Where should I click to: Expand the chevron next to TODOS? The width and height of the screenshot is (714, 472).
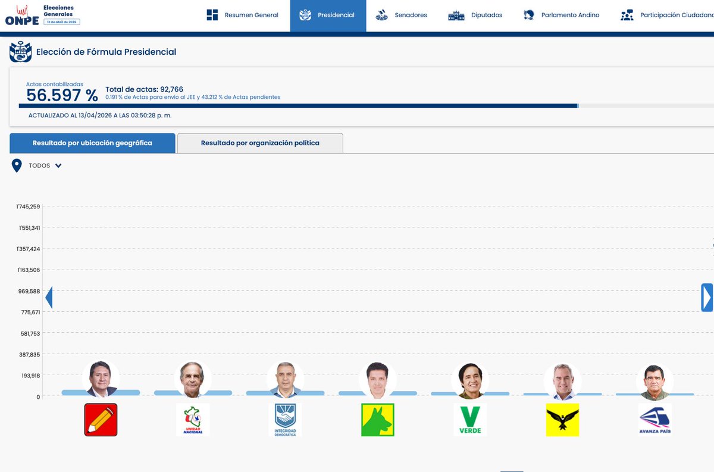[x=59, y=165]
